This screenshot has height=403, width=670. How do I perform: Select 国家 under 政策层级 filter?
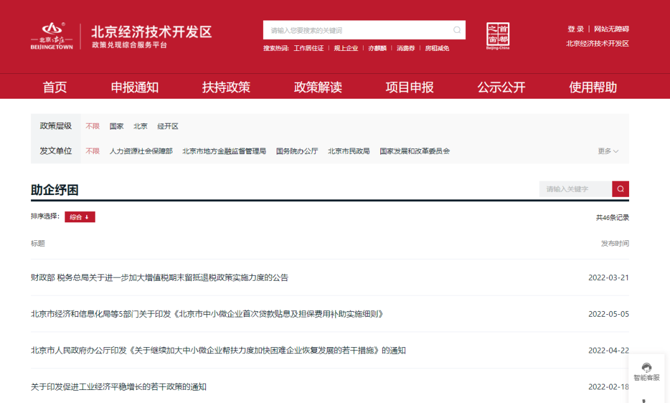(116, 126)
